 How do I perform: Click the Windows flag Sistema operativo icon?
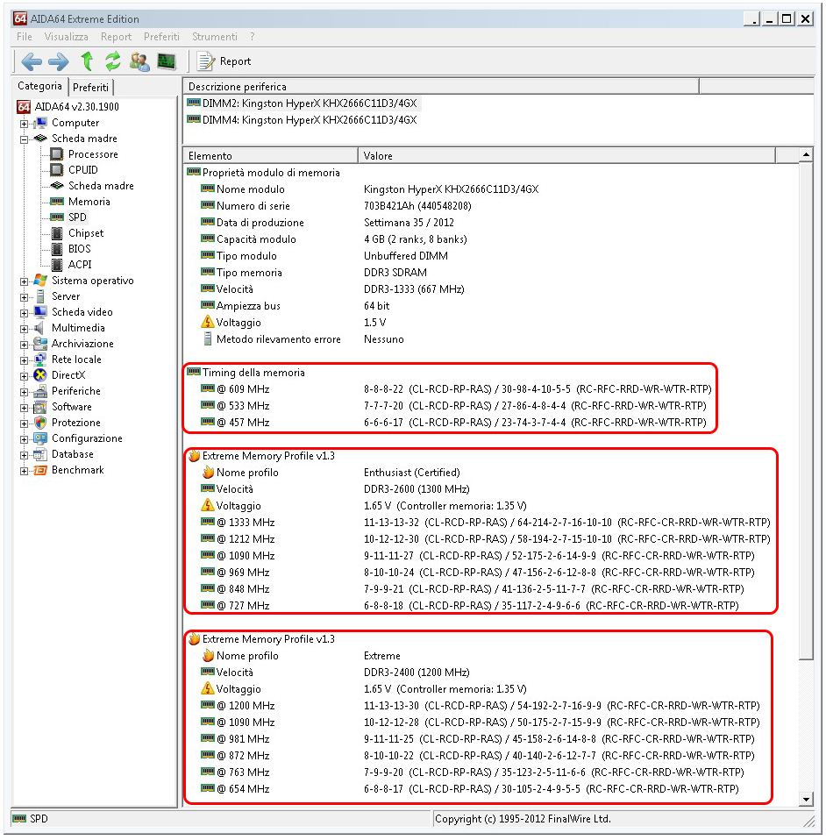(x=39, y=281)
